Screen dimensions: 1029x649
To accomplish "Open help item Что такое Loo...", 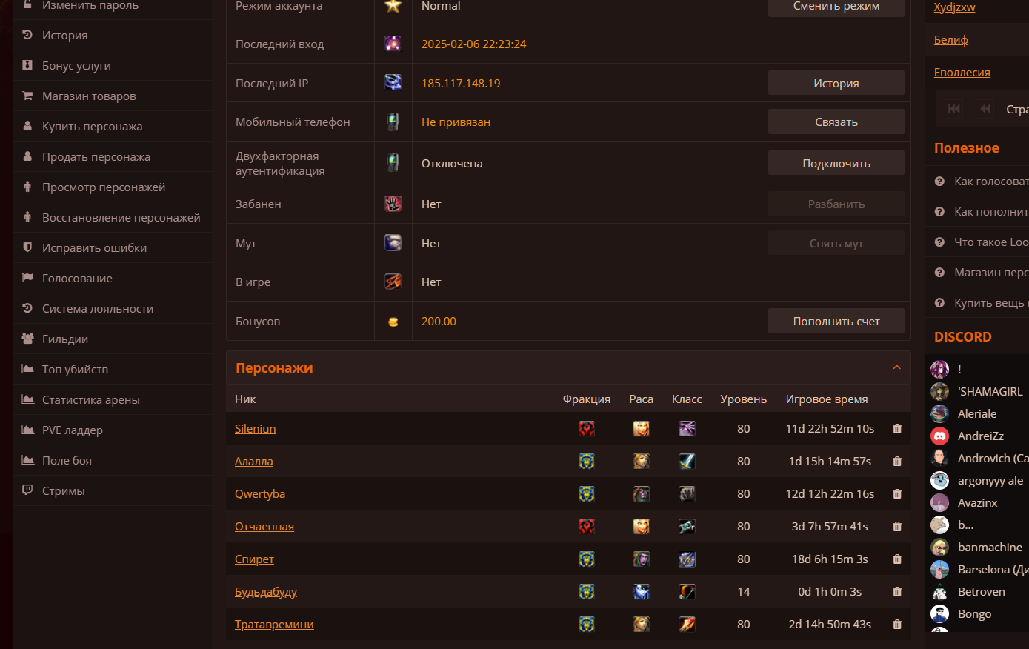I will tap(990, 242).
